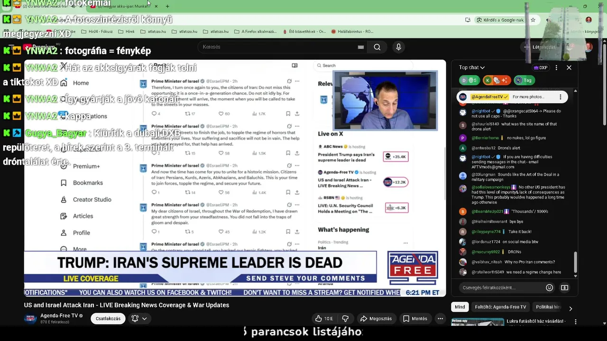The width and height of the screenshot is (607, 341).
Task: Click the video title text
Action: [x=127, y=305]
